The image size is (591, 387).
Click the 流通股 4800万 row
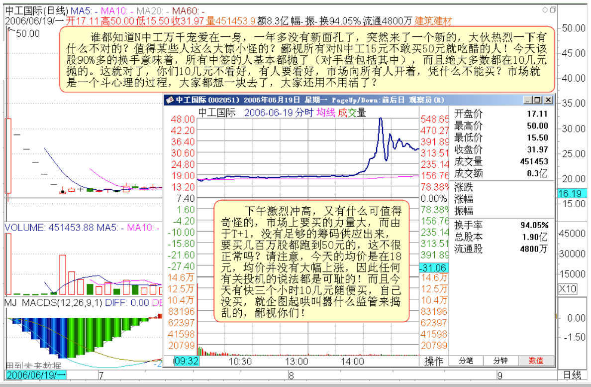point(501,249)
